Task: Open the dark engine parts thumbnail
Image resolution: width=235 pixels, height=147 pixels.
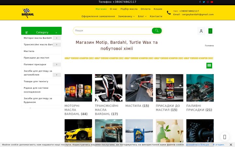Action: (x=200, y=131)
